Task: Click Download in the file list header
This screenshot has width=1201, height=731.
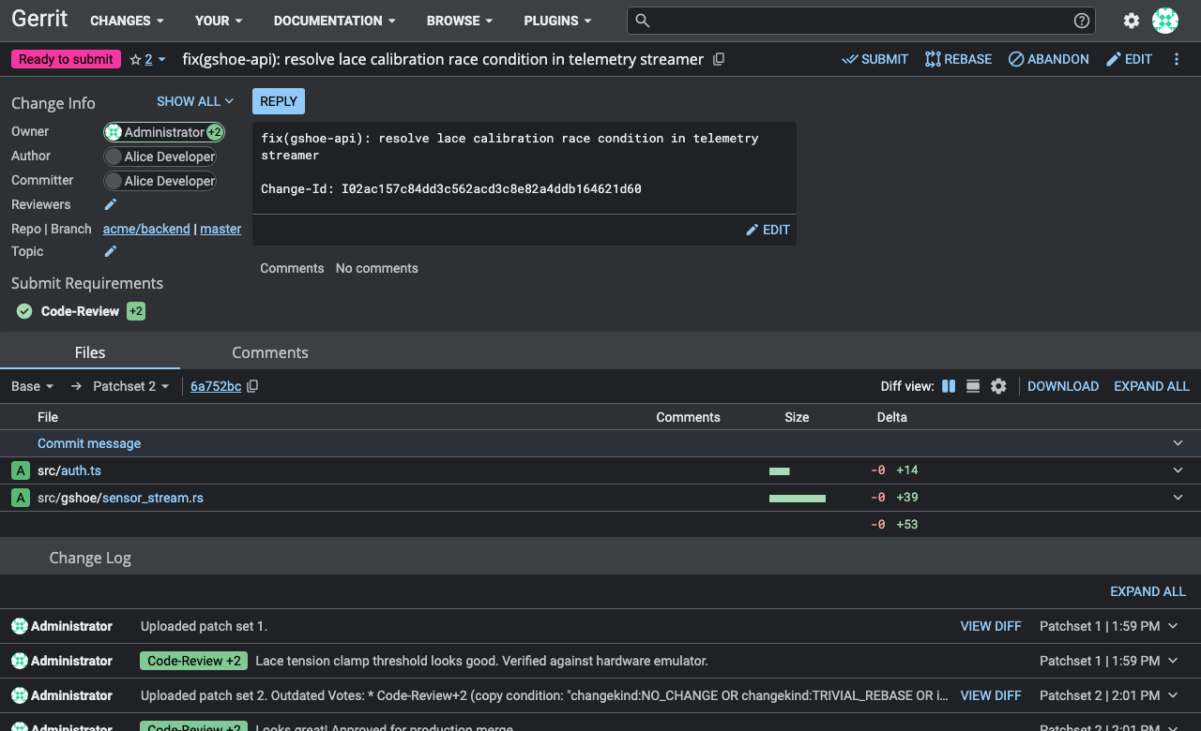Action: 1063,386
